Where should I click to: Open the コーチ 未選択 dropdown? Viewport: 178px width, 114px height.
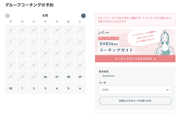(135, 90)
